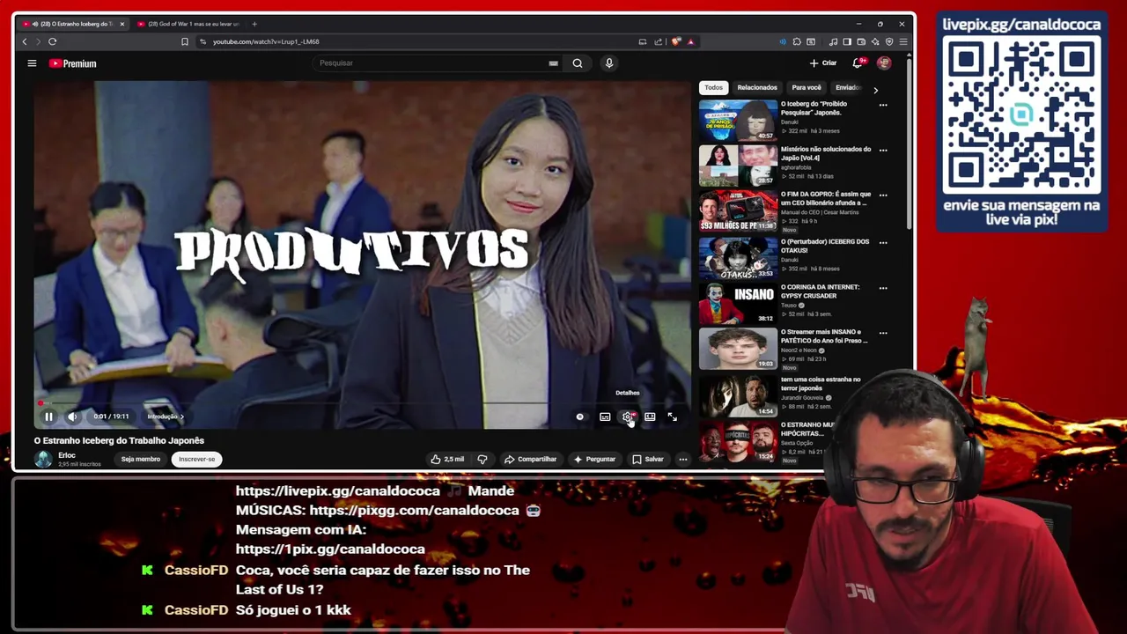Image resolution: width=1127 pixels, height=634 pixels.
Task: Select the 'Para você' filter chip
Action: 807,88
